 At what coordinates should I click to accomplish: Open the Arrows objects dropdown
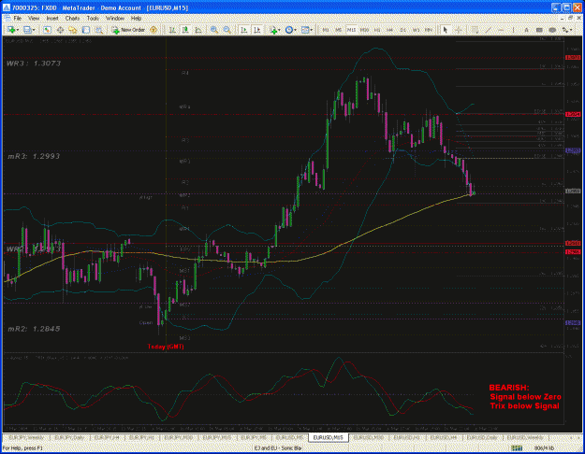567,30
